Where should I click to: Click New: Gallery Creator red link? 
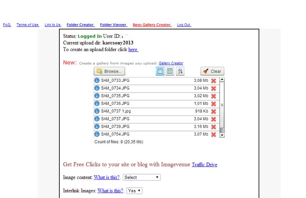tap(152, 25)
